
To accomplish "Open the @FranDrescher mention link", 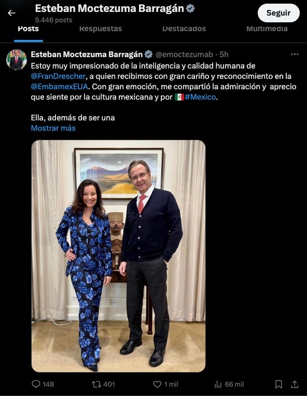I will [x=58, y=76].
